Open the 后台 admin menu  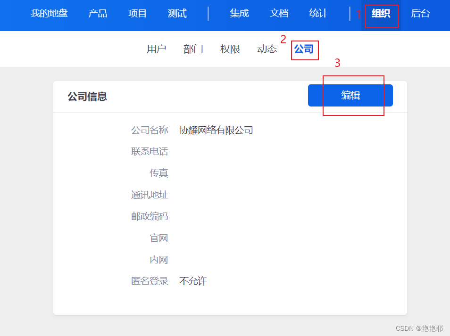420,14
